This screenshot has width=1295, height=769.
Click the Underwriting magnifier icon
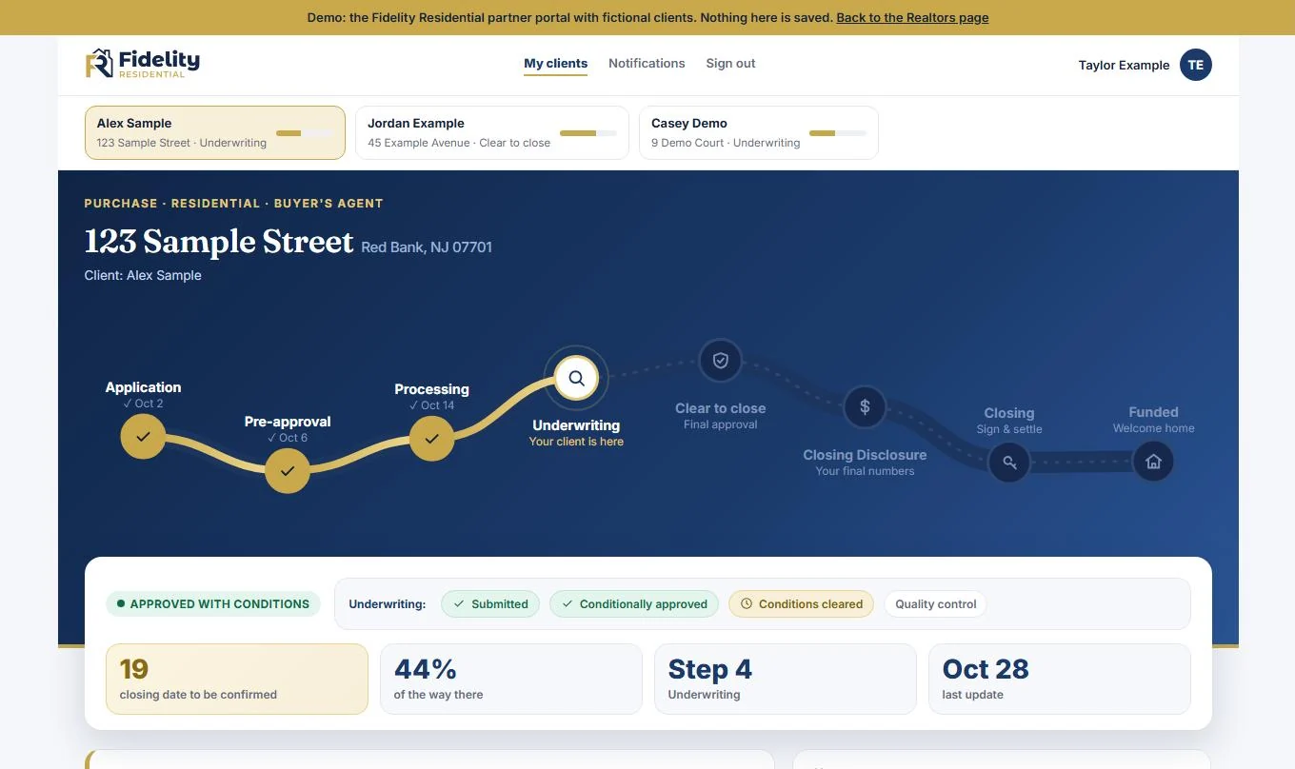[576, 378]
